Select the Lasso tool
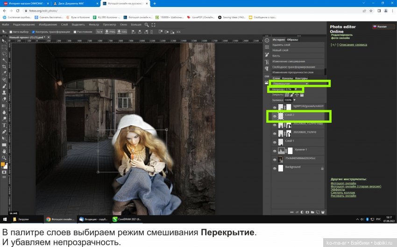 4,54
